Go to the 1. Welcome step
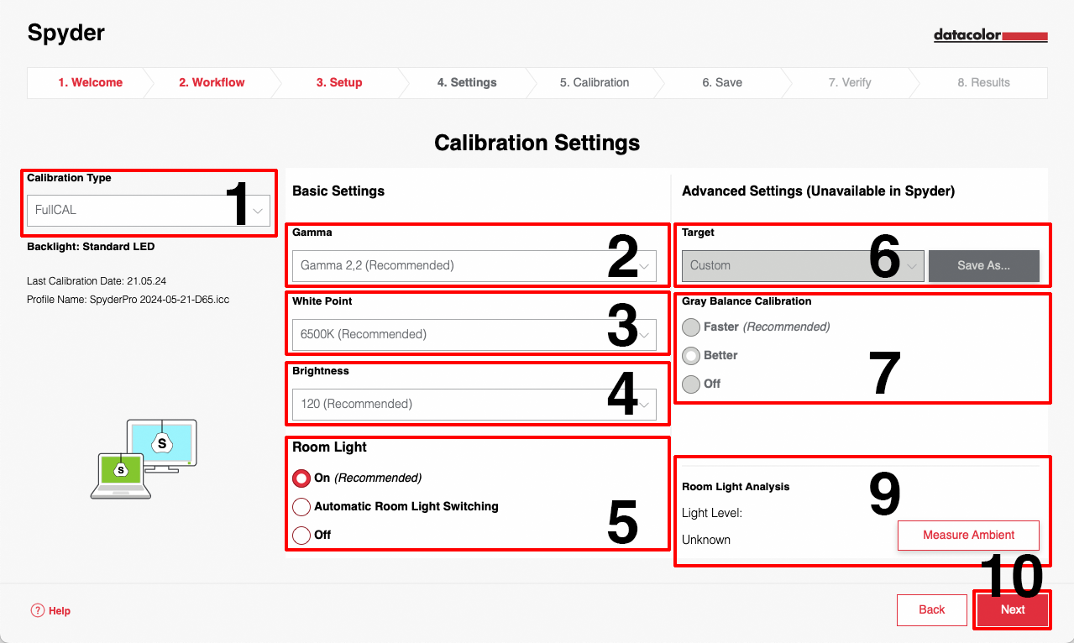Screen dimensions: 1074x643 [90, 83]
